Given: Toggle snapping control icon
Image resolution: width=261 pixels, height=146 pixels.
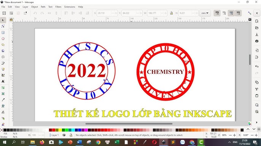Looking at the screenshot, I should (249, 13).
